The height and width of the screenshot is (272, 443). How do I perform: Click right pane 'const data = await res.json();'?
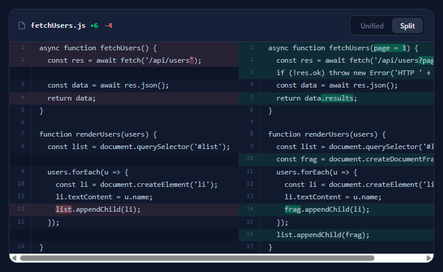pyautogui.click(x=336, y=85)
